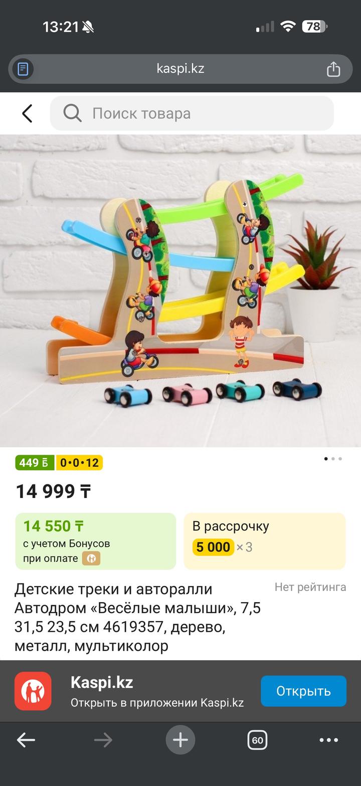The height and width of the screenshot is (786, 361).
Task: Tap the Kaspi bonus icon beside при оплате
Action: (91, 558)
